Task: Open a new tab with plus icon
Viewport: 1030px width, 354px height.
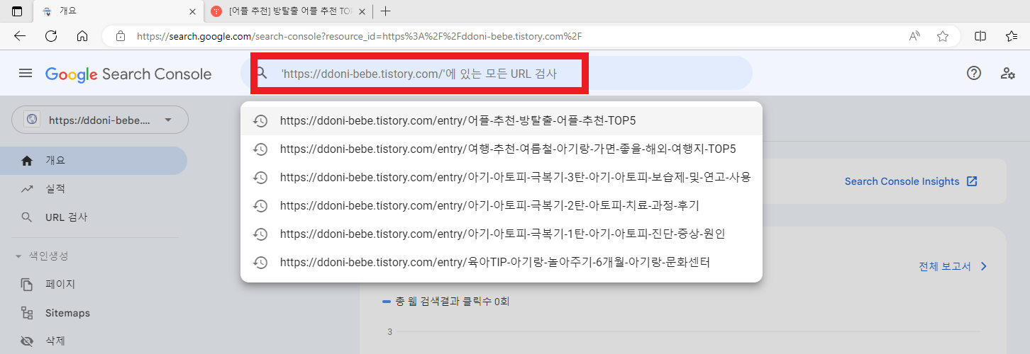Action: coord(386,11)
